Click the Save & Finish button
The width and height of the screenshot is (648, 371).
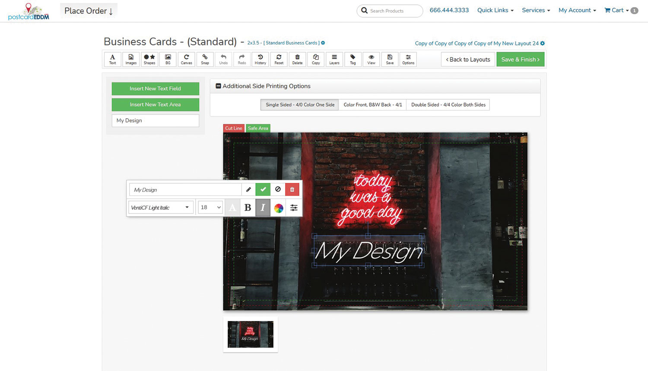(x=521, y=59)
